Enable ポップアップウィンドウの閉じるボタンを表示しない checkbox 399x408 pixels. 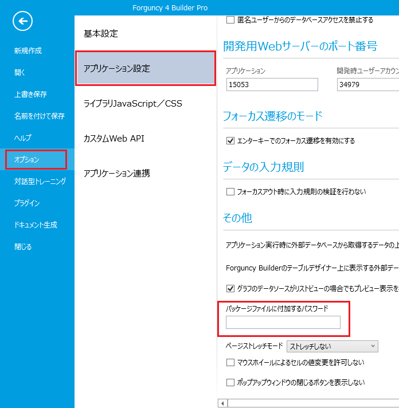click(x=230, y=383)
